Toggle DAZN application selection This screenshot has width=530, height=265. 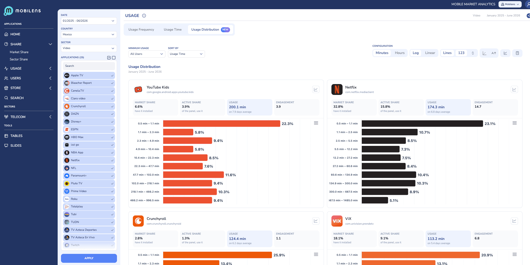(x=89, y=114)
